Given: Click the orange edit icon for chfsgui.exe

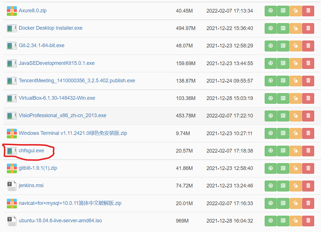Looking at the screenshot, I should pos(296,151).
